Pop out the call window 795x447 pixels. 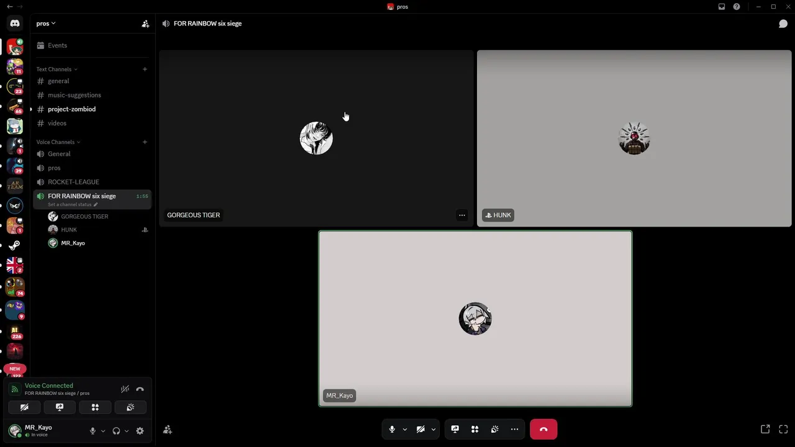[x=765, y=429]
